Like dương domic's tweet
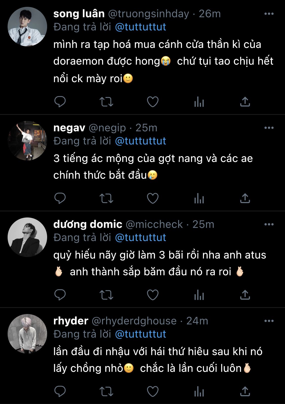This screenshot has width=285, height=404. point(153,295)
